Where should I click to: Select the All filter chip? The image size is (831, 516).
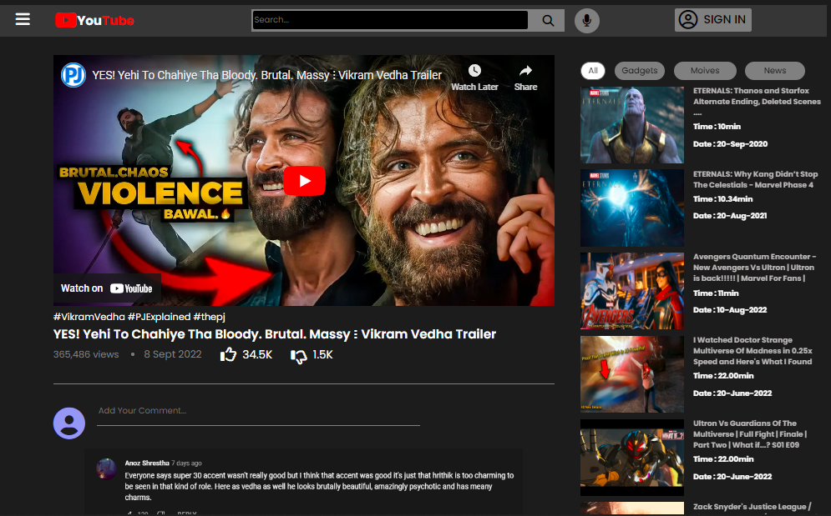tap(593, 71)
